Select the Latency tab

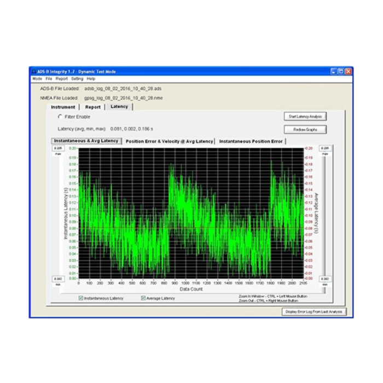click(x=119, y=107)
